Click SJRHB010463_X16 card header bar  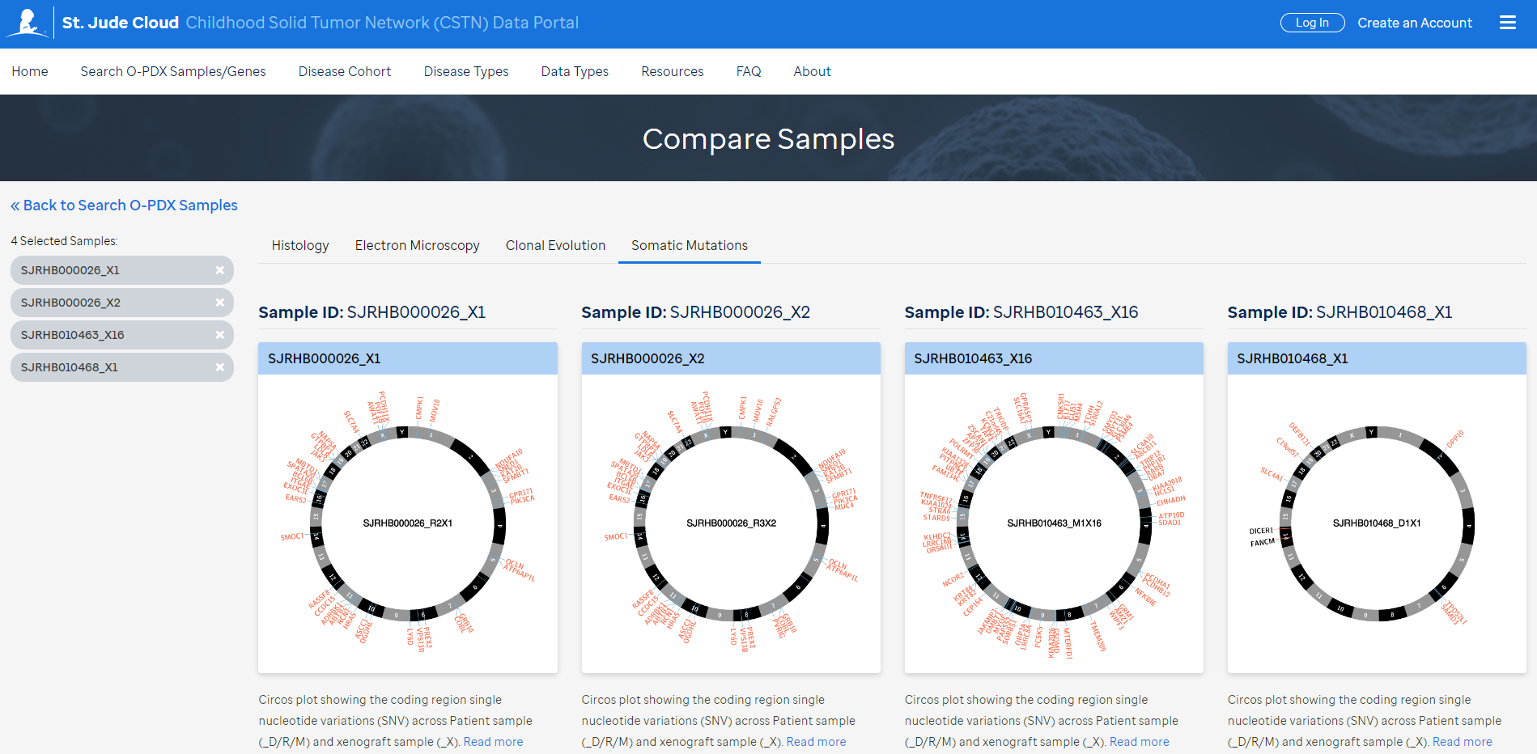click(1054, 358)
